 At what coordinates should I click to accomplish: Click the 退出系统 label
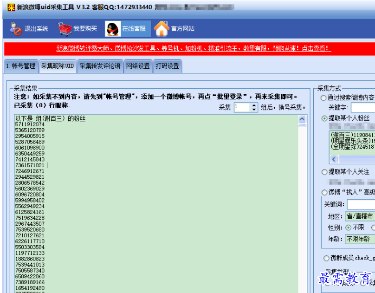pos(36,29)
